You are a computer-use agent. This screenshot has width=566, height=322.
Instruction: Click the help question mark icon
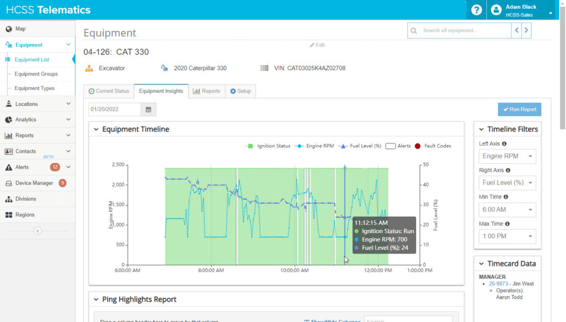(476, 10)
